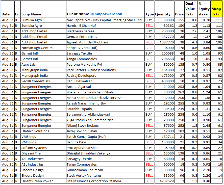Select Nav Capital Vcc client cell
Viewport: 224px width, 185px height.
click(x=105, y=20)
